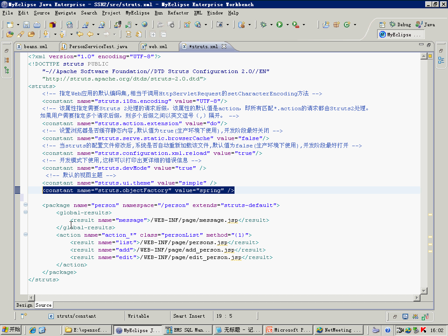The height and width of the screenshot is (336, 448).
Task: Click the Smart Insert status field
Action: (x=189, y=316)
